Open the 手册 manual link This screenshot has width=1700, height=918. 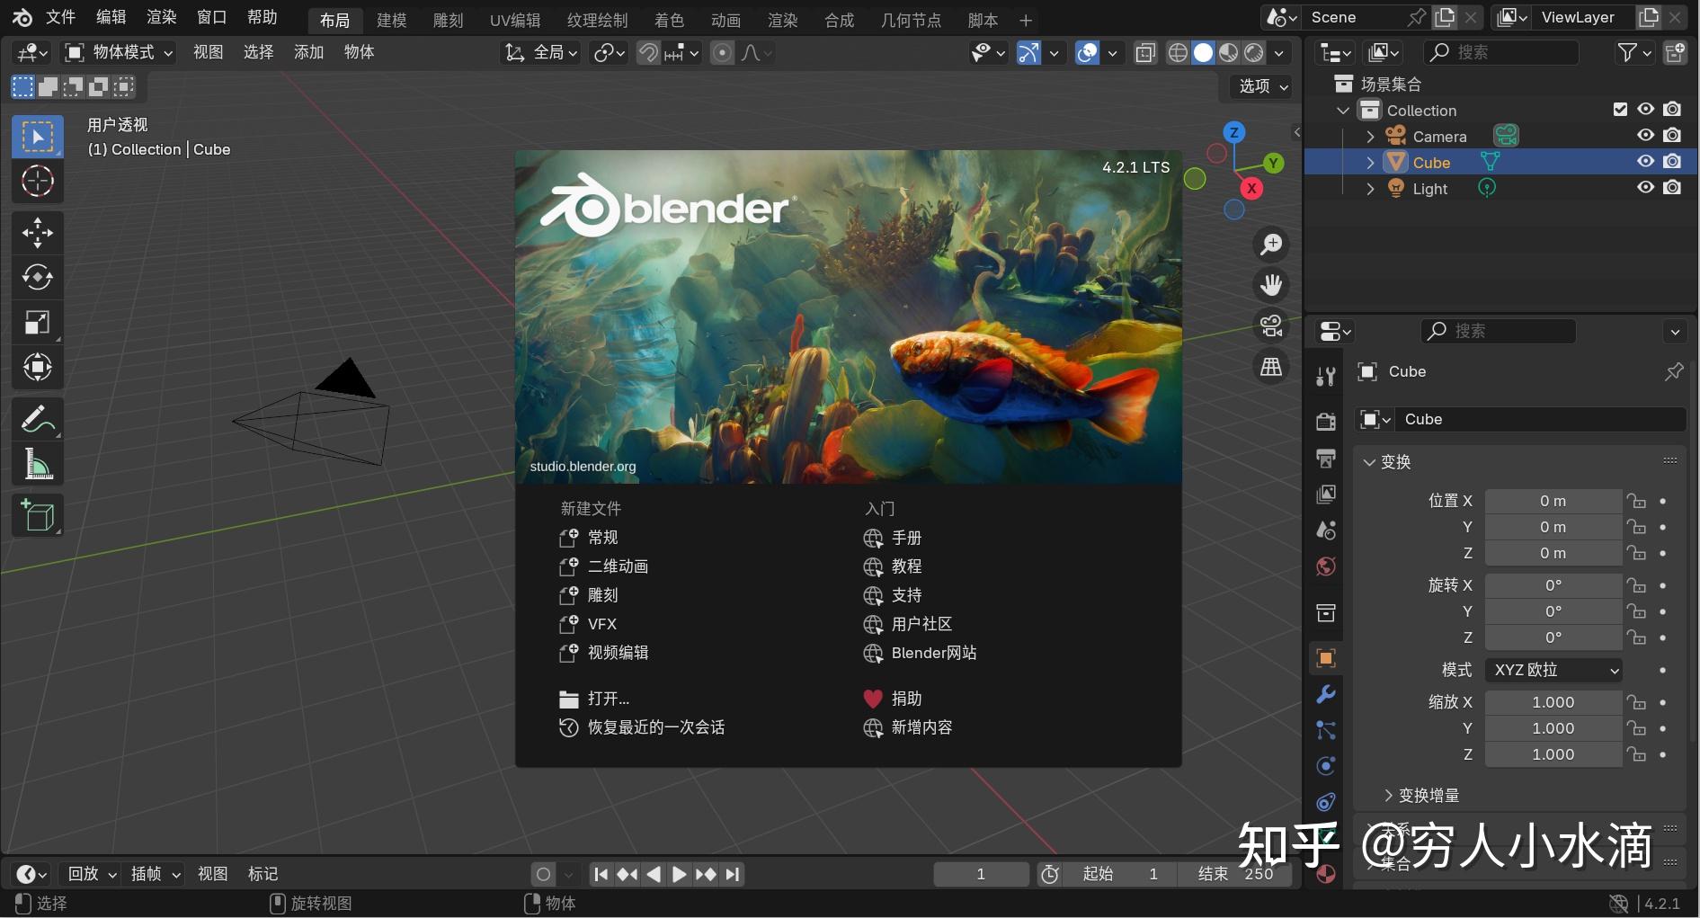pyautogui.click(x=906, y=537)
